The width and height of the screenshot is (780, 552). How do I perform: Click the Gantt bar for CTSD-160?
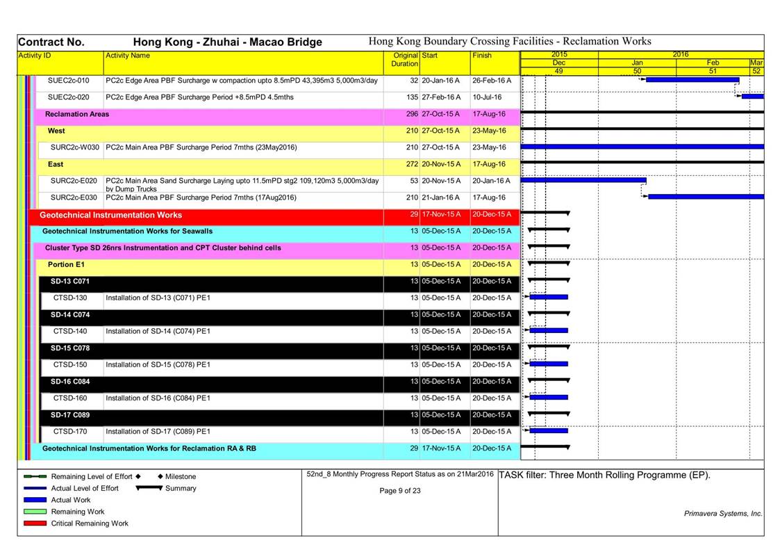tap(549, 397)
